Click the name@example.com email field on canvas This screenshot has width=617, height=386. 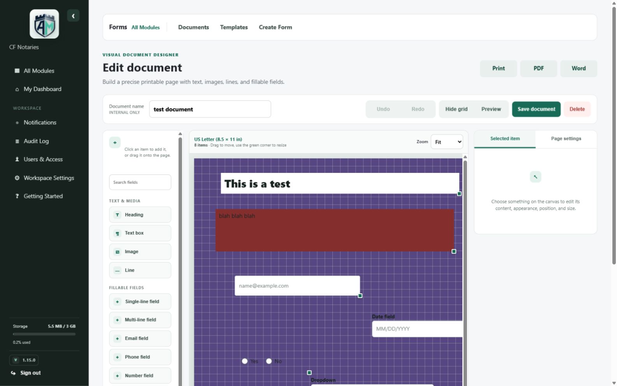tap(297, 286)
